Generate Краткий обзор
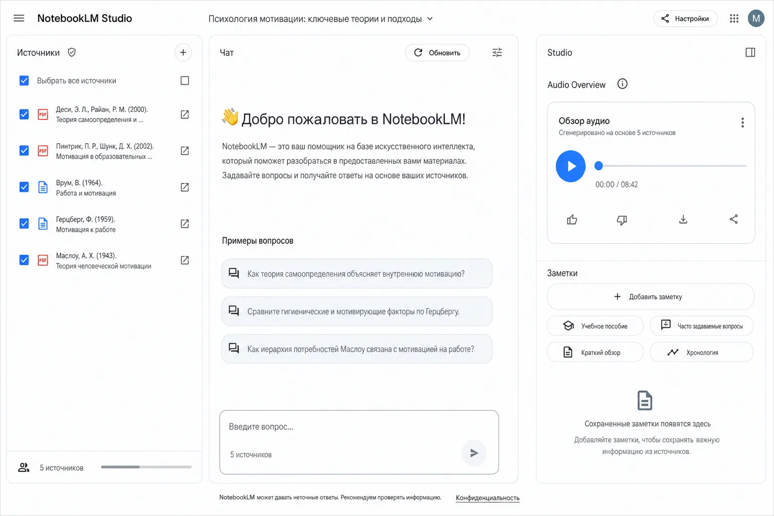This screenshot has width=774, height=516. click(x=595, y=352)
